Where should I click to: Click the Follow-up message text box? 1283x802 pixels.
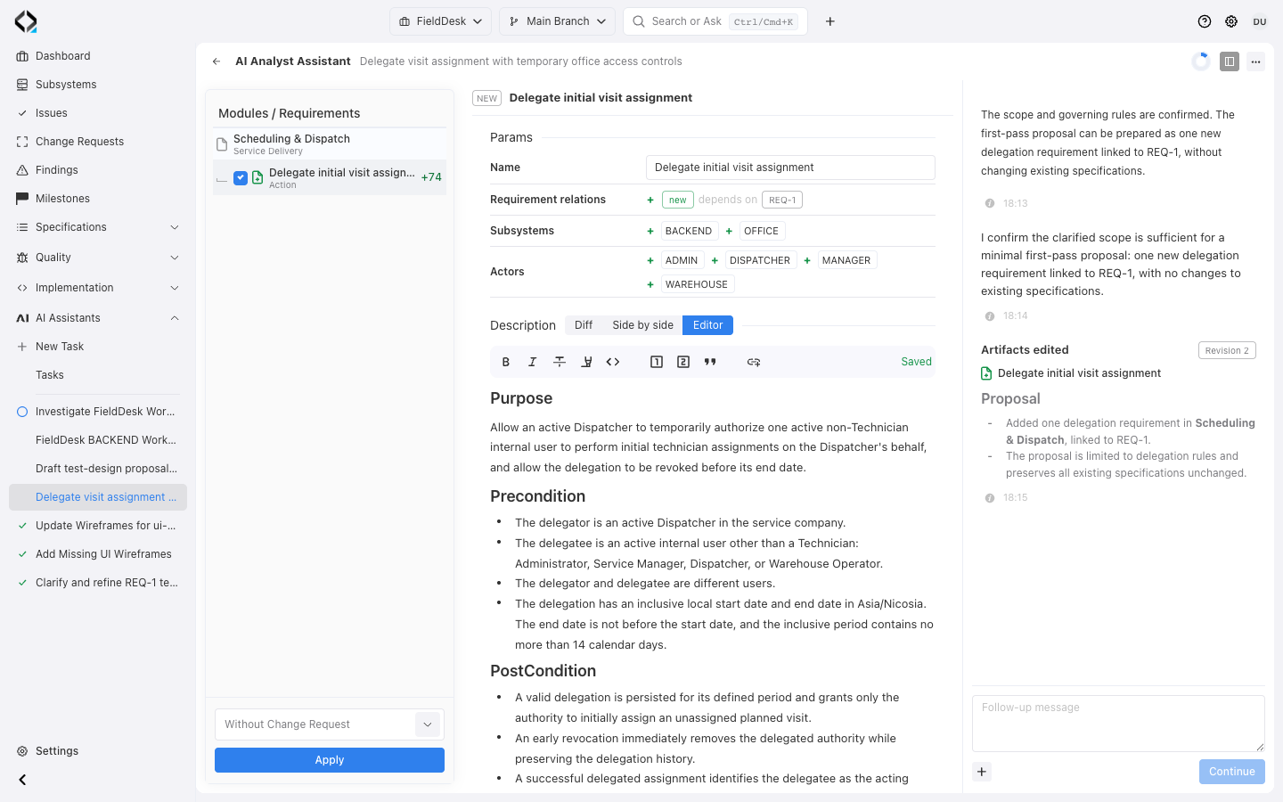coord(1118,724)
